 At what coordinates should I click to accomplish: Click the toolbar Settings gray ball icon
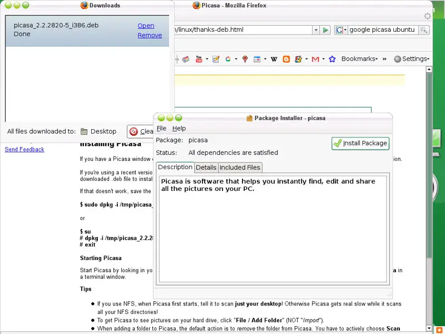(398, 59)
